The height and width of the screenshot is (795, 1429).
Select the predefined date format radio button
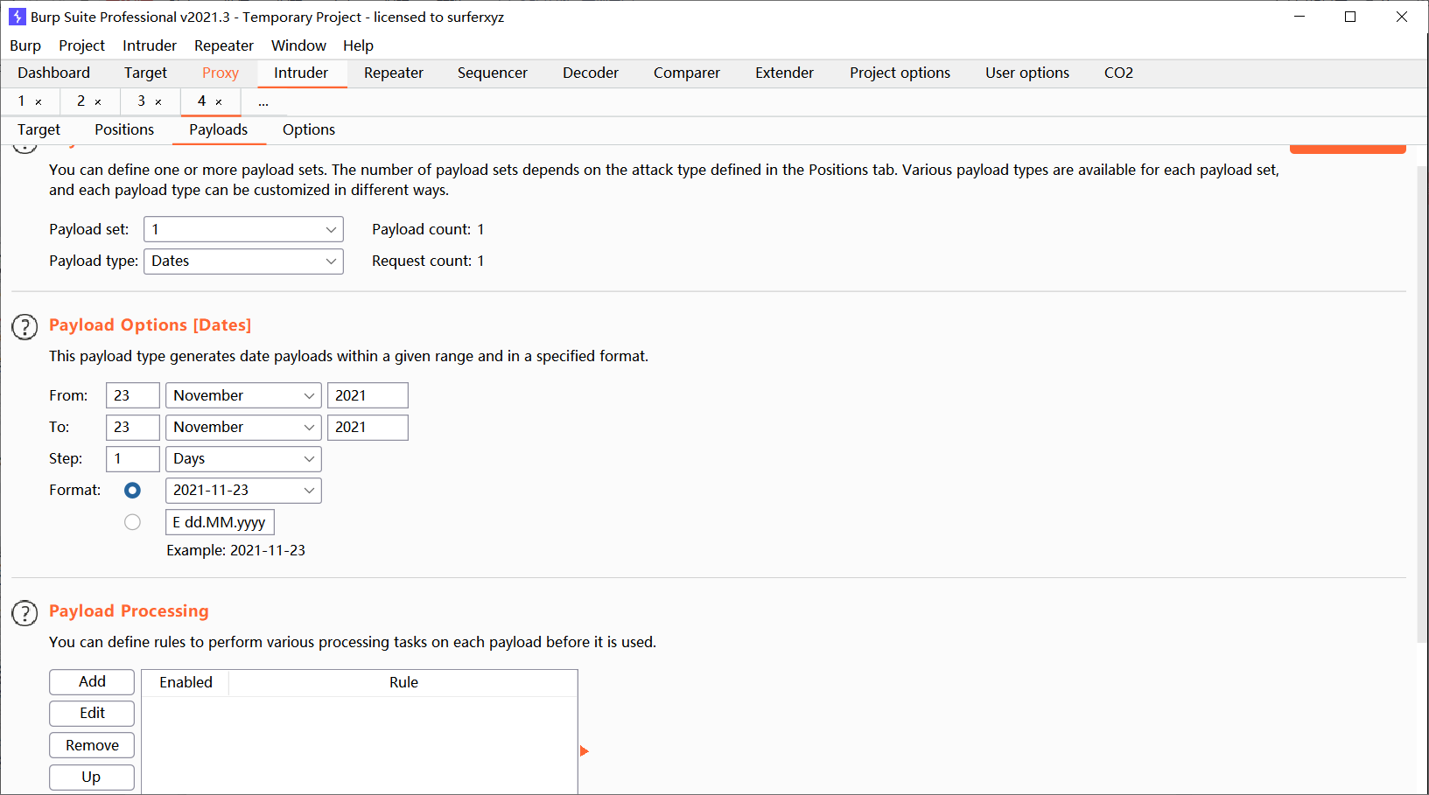[x=132, y=491]
